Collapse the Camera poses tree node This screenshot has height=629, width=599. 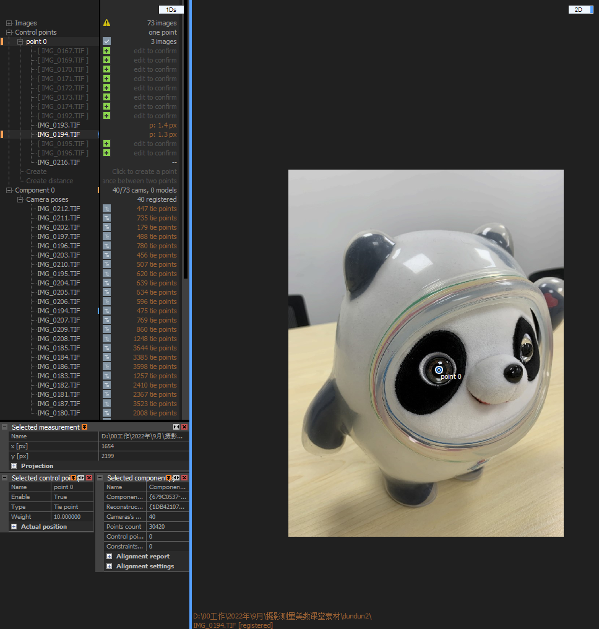(x=20, y=199)
